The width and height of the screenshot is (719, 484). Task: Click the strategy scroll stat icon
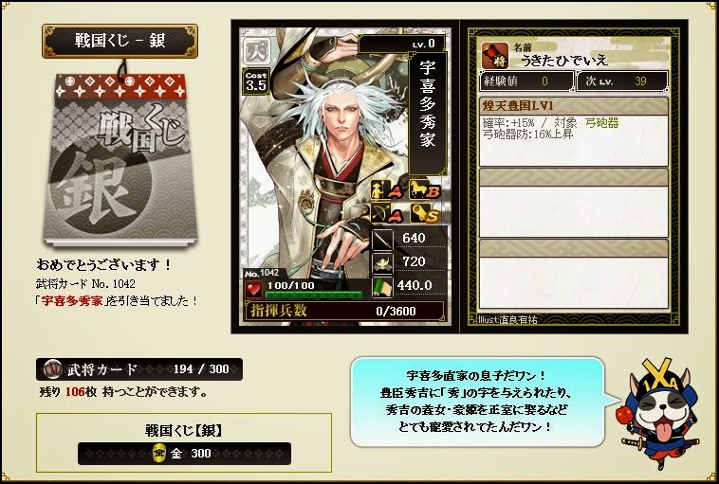tap(382, 287)
